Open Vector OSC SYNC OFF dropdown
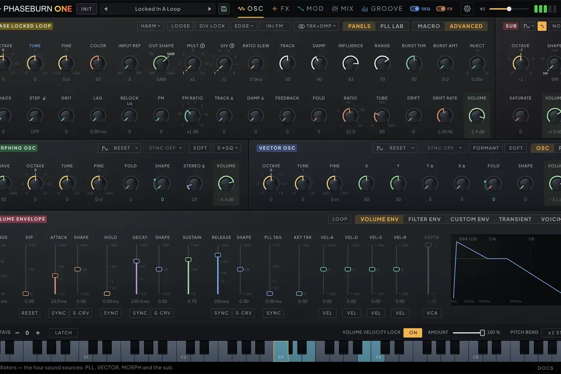The height and width of the screenshot is (374, 561). coord(442,148)
